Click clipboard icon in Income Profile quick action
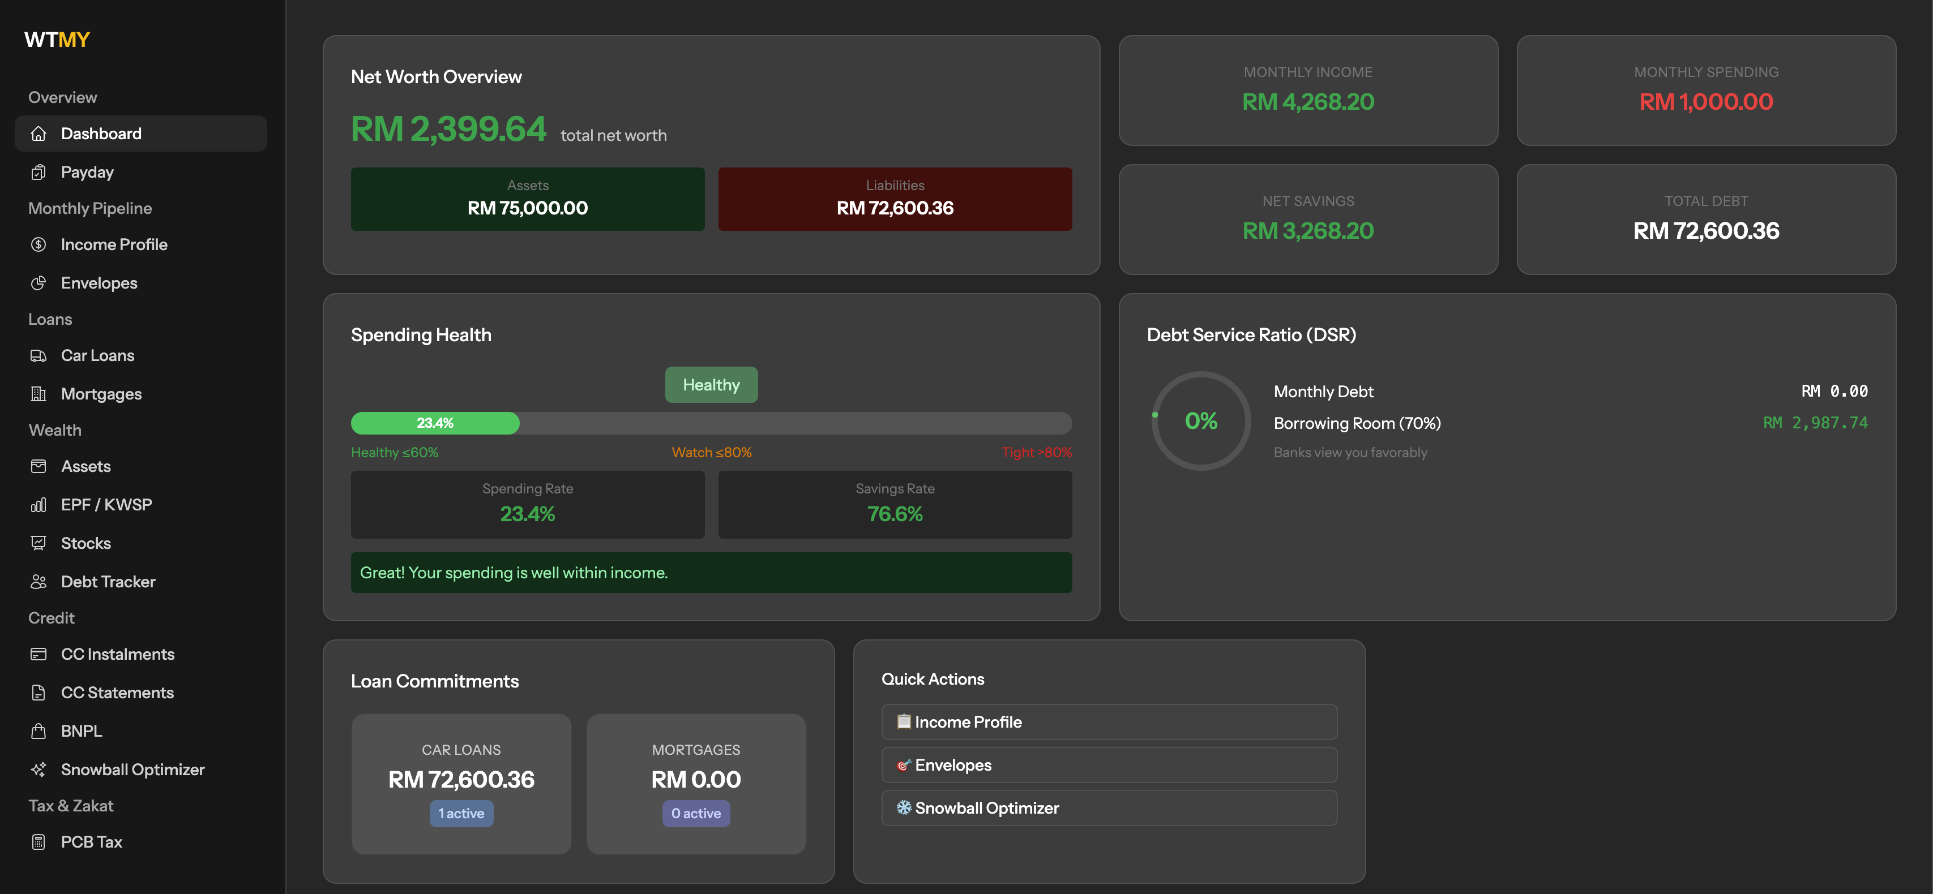The image size is (1933, 894). click(x=904, y=721)
